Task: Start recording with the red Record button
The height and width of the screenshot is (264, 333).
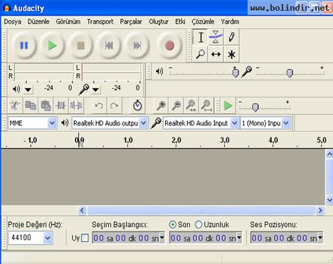Action: [x=169, y=46]
